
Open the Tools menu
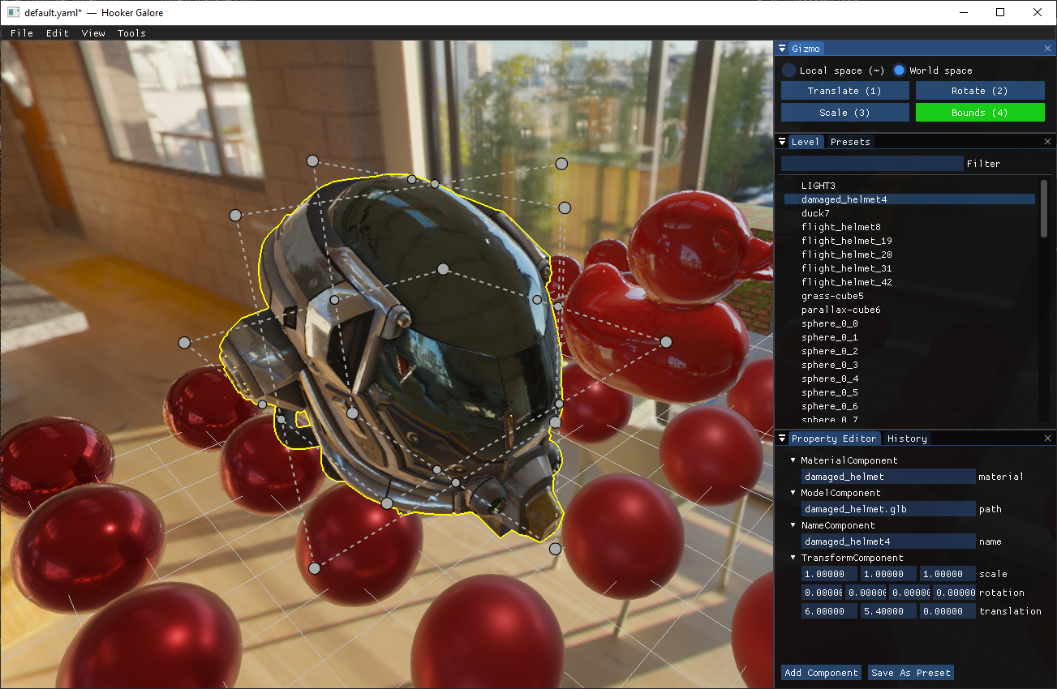[131, 33]
